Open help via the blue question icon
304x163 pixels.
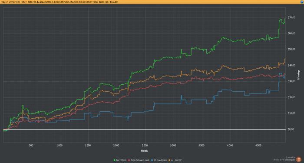tap(302, 2)
